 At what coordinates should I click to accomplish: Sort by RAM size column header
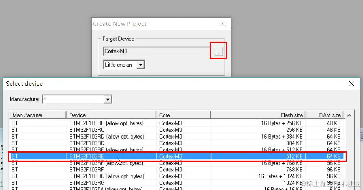pos(324,115)
